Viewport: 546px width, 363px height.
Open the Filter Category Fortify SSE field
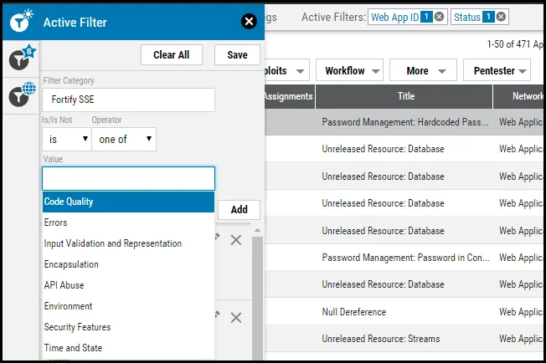(x=128, y=100)
